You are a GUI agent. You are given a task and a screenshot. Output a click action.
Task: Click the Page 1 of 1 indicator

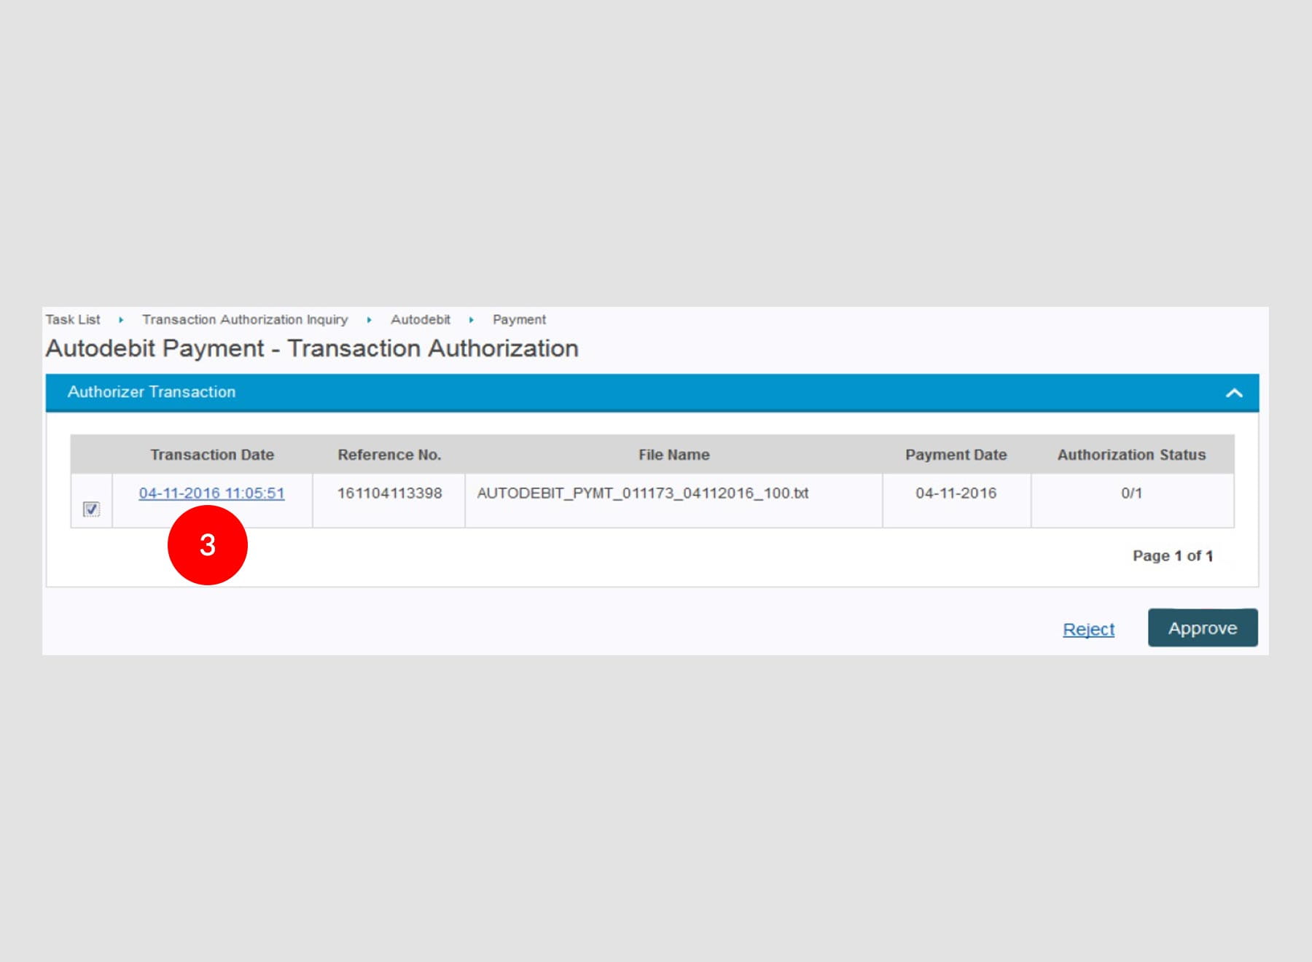click(x=1172, y=556)
